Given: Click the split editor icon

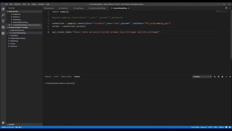Looking at the screenshot, I should (x=226, y=8).
